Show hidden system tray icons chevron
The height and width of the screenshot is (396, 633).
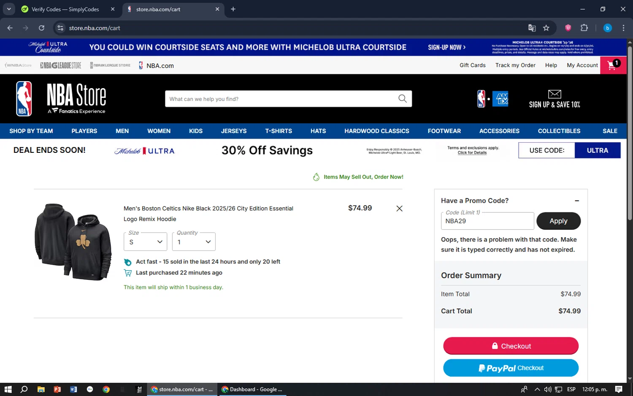tap(537, 389)
